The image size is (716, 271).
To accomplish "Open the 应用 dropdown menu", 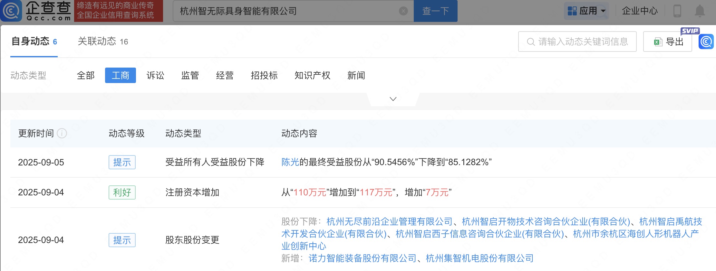I will click(586, 11).
